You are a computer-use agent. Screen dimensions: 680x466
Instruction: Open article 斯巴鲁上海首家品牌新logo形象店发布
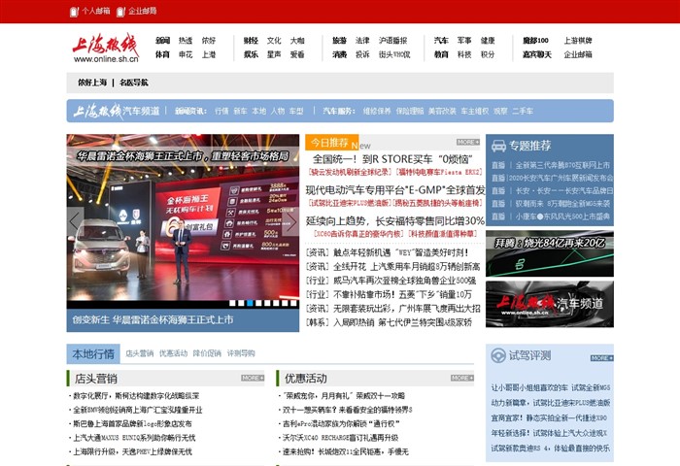130,423
